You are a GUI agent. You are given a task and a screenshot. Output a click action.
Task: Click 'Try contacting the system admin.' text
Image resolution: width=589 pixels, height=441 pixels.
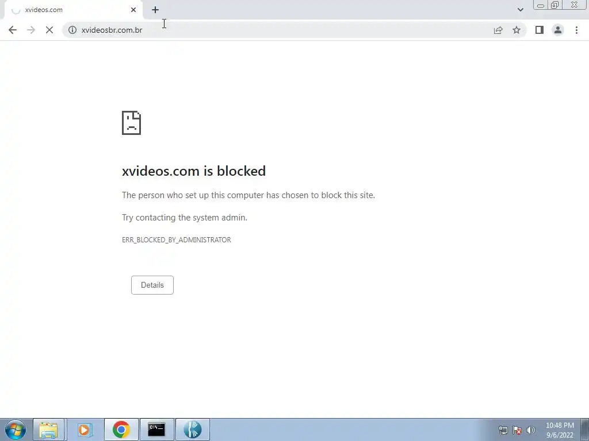(x=185, y=218)
